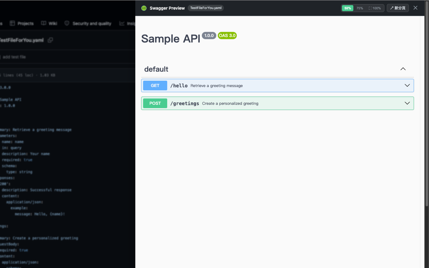
Task: Click the /hello endpoint path
Action: [179, 86]
